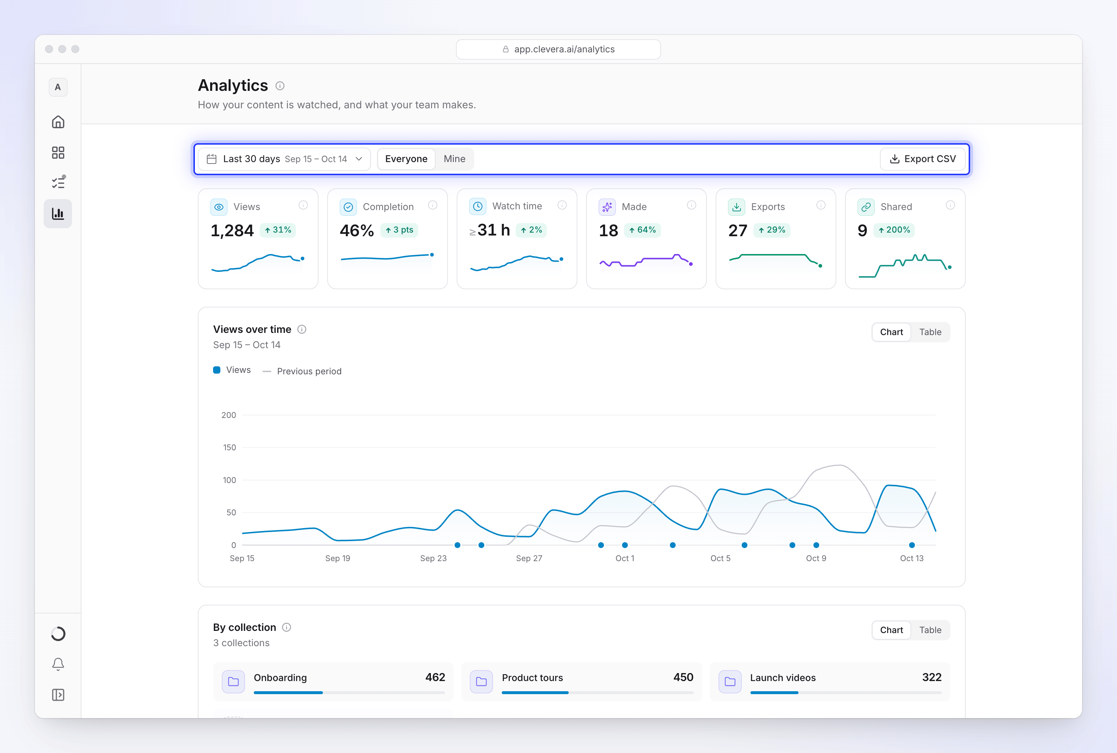Click the download icon on Exports card
Image resolution: width=1117 pixels, height=753 pixels.
pyautogui.click(x=737, y=207)
